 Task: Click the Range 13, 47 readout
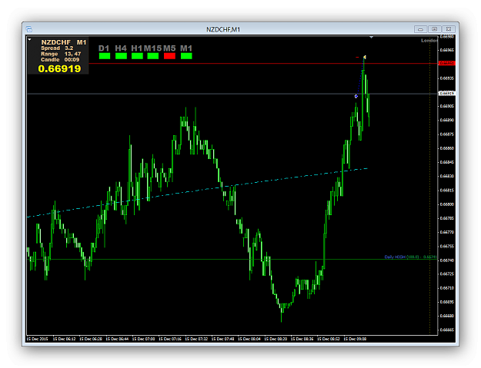pos(61,54)
